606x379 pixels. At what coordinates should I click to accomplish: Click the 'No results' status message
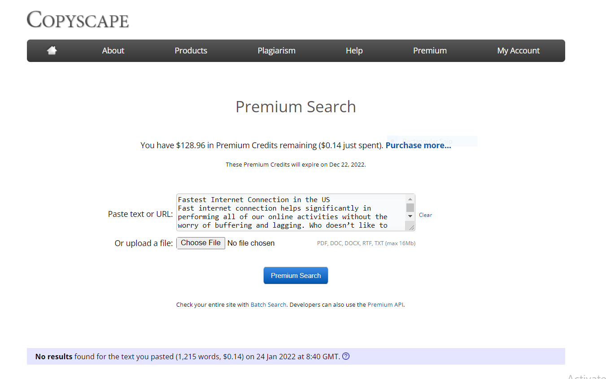point(187,357)
